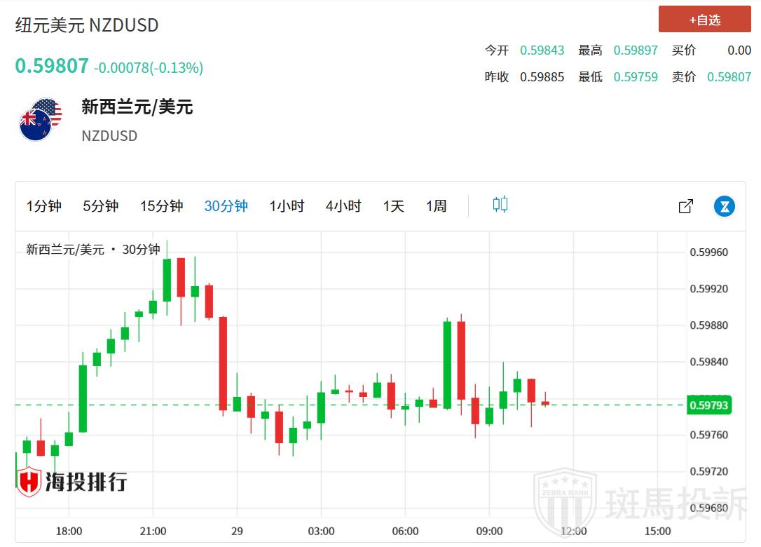Open chart in popup window icon
Image resolution: width=761 pixels, height=547 pixels.
(x=686, y=206)
